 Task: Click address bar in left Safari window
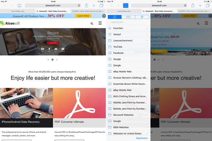click(53, 6)
